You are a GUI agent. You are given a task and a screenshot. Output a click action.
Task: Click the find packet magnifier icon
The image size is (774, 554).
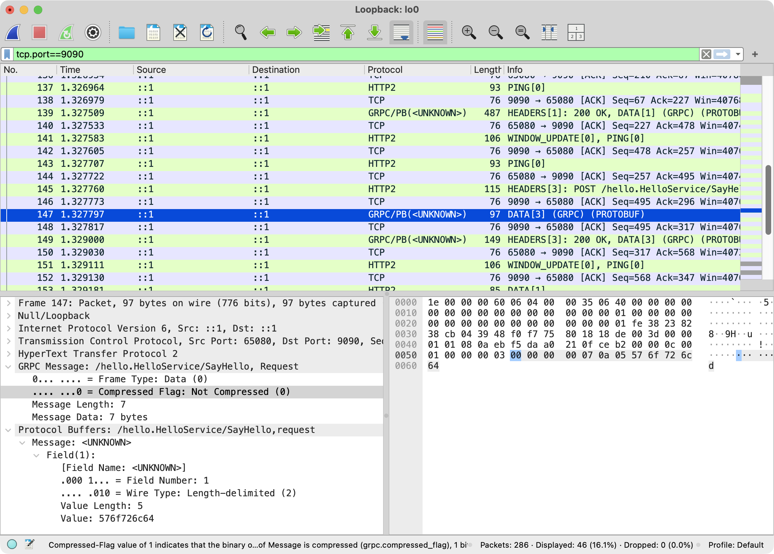tap(241, 33)
